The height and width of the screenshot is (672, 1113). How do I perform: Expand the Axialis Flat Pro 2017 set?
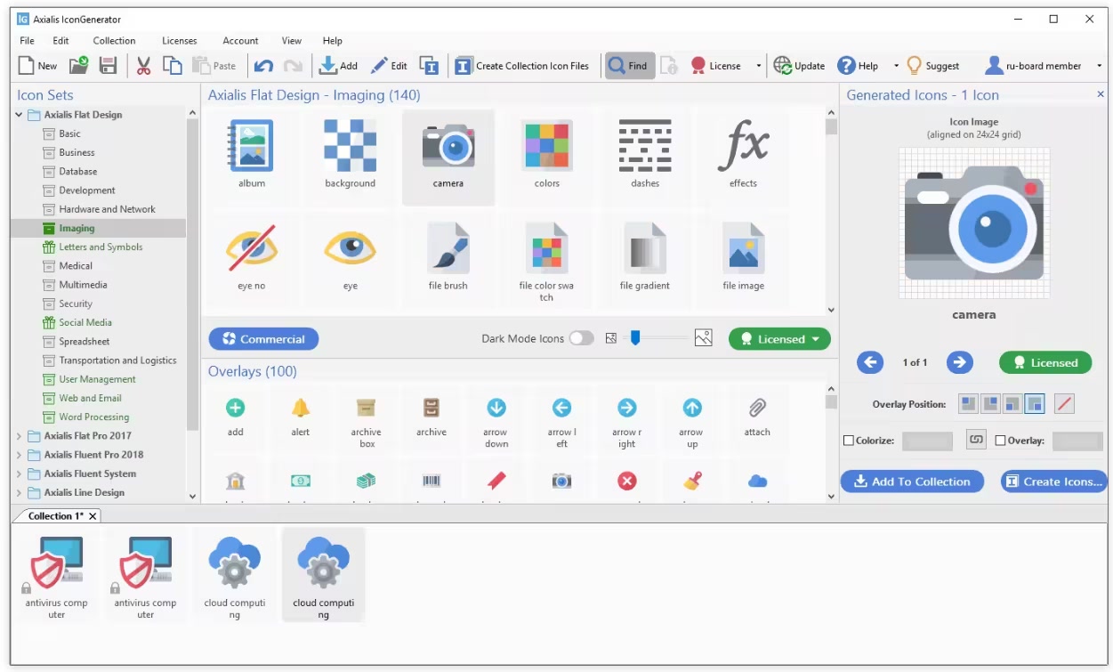click(x=20, y=436)
